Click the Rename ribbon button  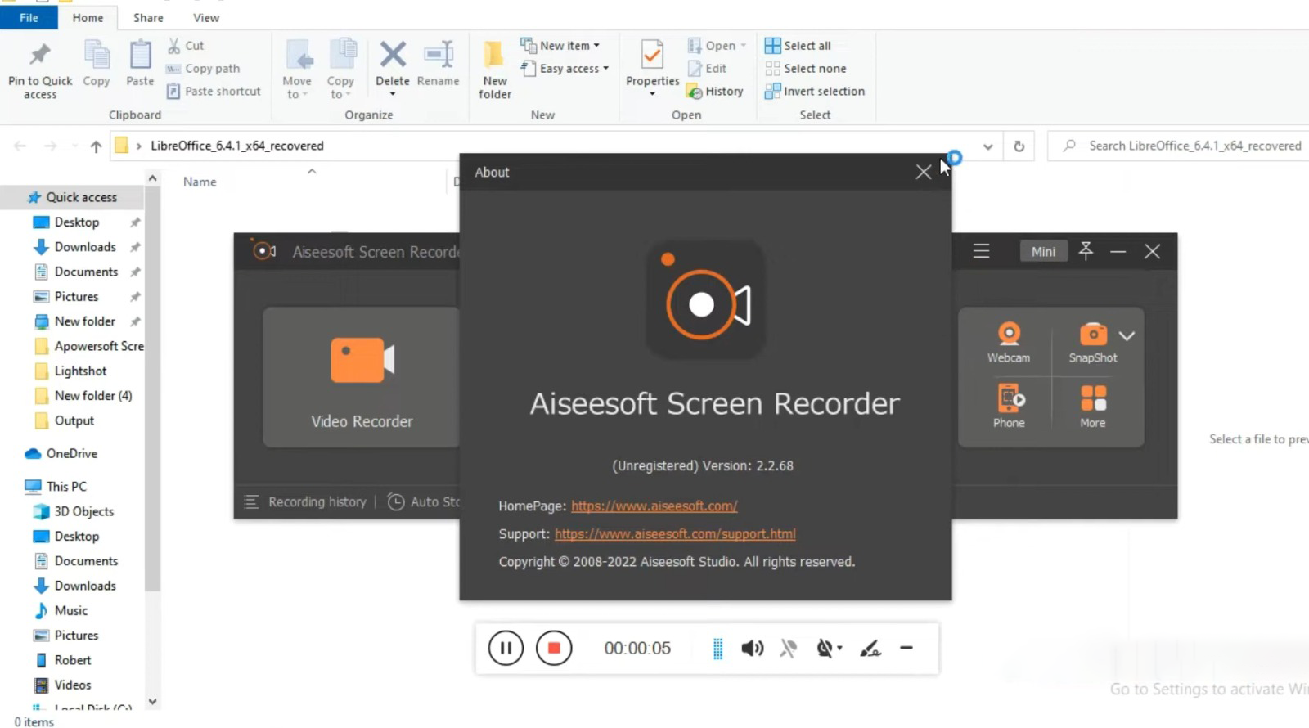coord(438,64)
